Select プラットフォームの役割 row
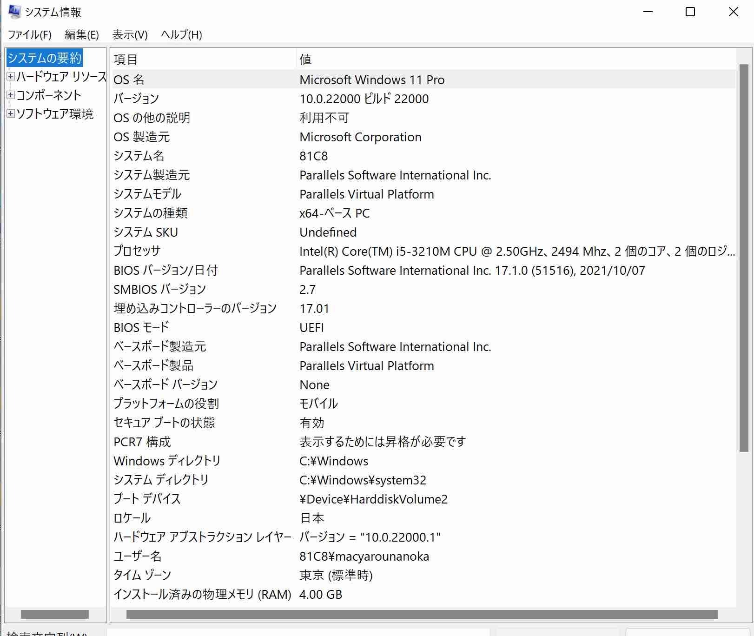The image size is (754, 636). click(x=423, y=404)
